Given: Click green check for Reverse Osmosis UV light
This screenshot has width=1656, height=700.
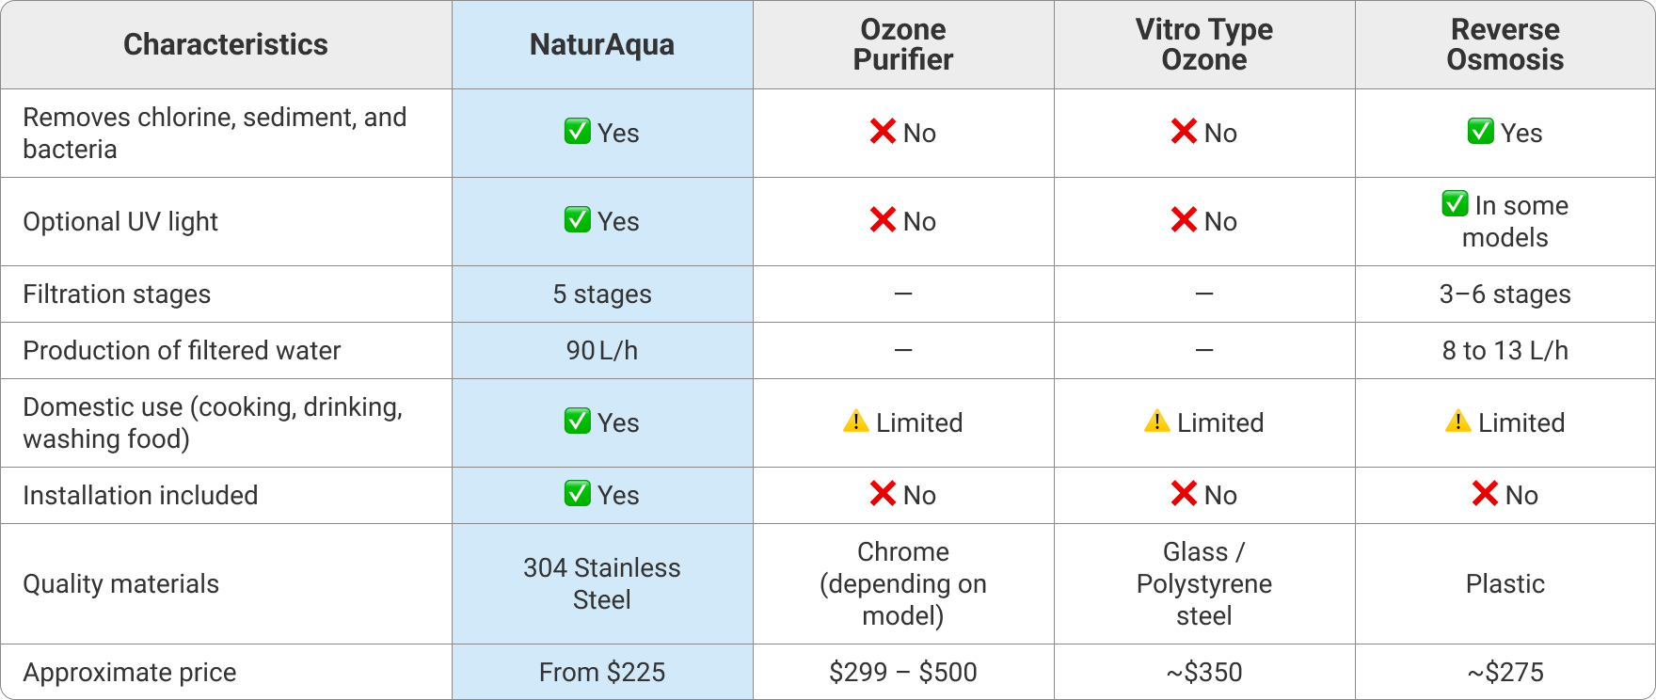Looking at the screenshot, I should click(1455, 204).
